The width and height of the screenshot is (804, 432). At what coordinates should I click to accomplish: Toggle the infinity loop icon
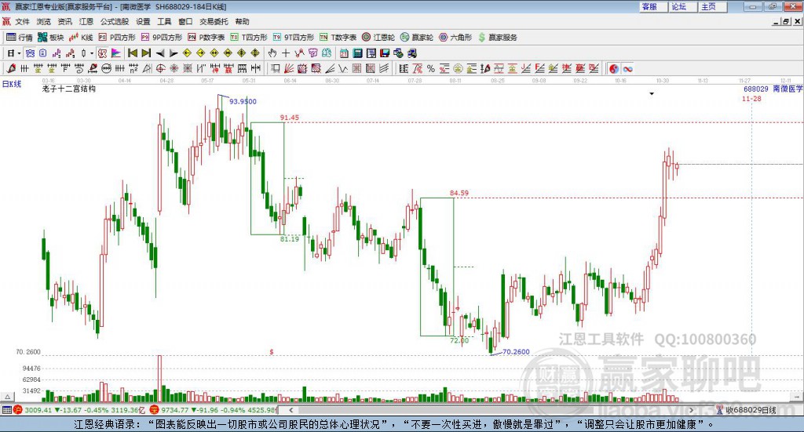[627, 68]
